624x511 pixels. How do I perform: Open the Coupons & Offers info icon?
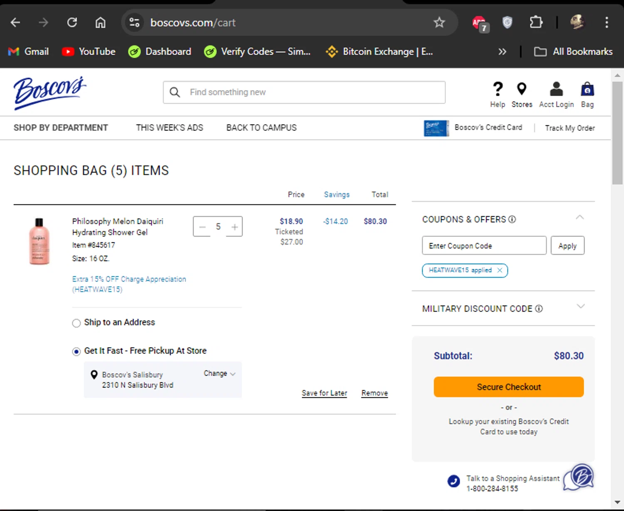coord(513,219)
